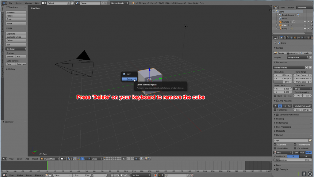Click the play reverse button in timeline
The height and width of the screenshot is (177, 314).
pyautogui.click(x=119, y=175)
